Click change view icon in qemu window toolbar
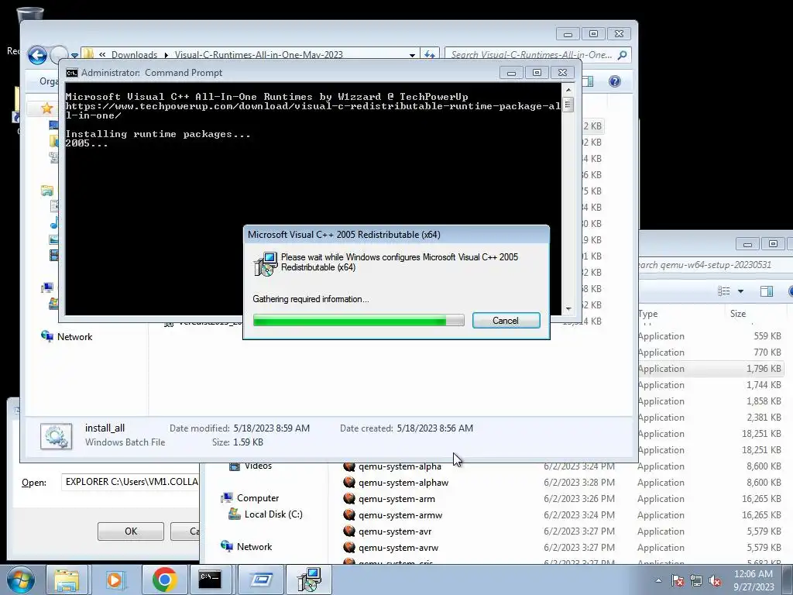793x595 pixels. (x=724, y=291)
